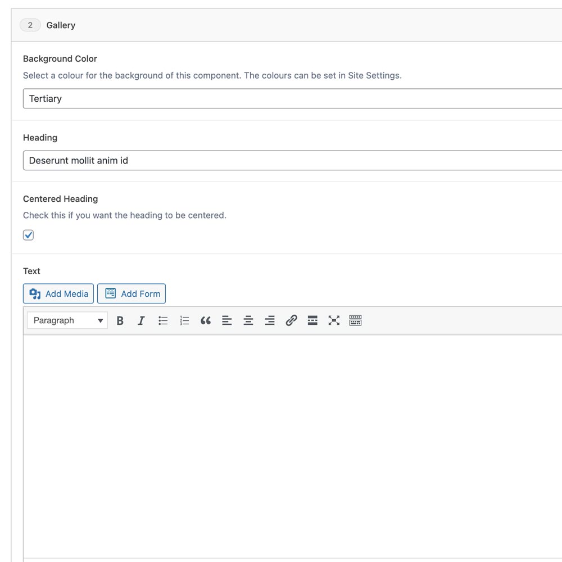Click the Gallery row number 2 badge

(x=30, y=25)
